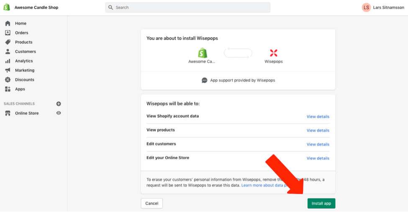Click 'View products' permission label

(x=161, y=130)
